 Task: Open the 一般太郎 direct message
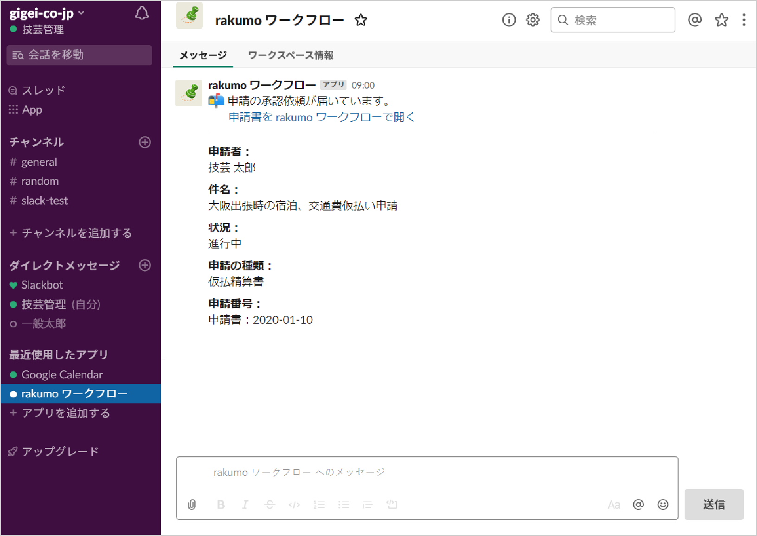tap(38, 324)
